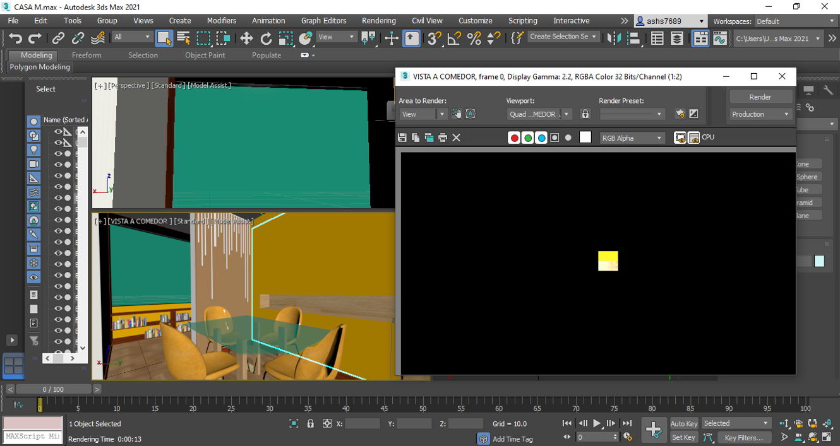
Task: Click the Select and Place tool
Action: 306,38
